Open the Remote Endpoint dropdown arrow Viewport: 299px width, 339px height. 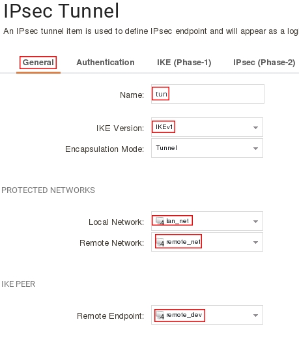(255, 316)
